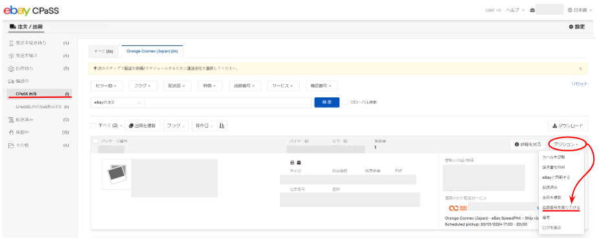Choose 配送済み from action menu

click(x=549, y=187)
